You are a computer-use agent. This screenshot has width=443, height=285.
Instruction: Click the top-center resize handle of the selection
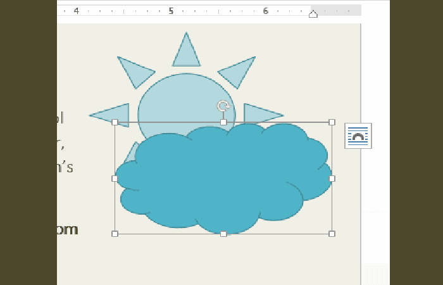[223, 122]
